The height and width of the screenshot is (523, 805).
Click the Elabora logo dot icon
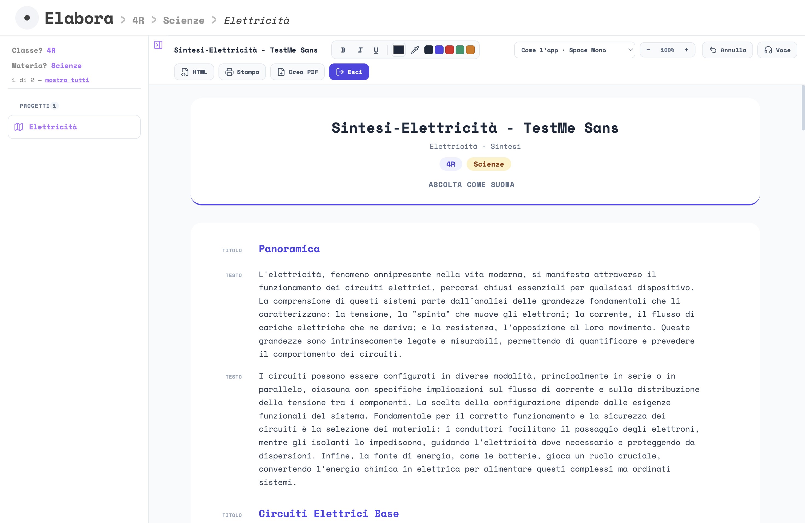(27, 18)
